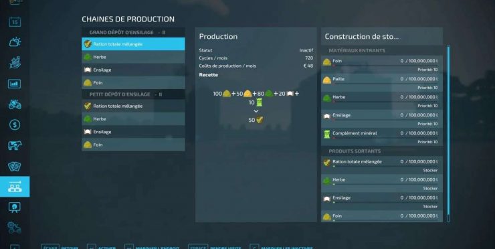The height and width of the screenshot is (249, 495).
Task: Open the contracts papers sidebar icon
Action: [x=15, y=166]
